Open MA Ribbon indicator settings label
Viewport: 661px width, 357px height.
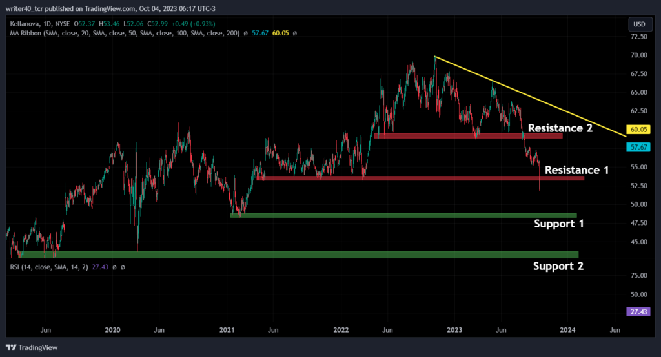point(25,33)
